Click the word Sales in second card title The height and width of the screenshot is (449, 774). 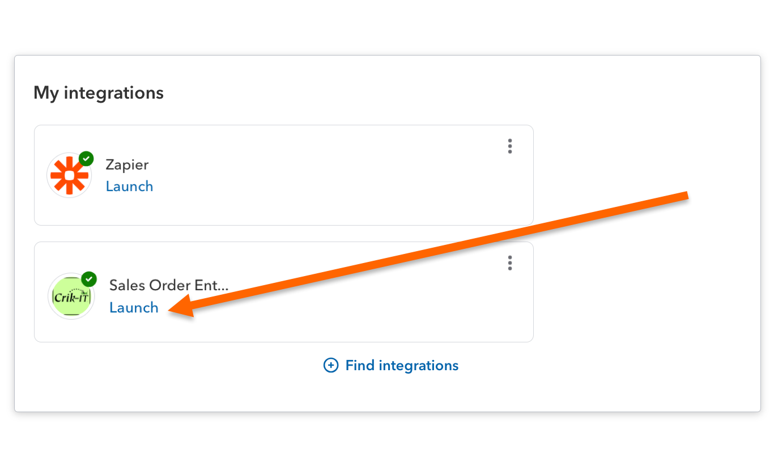(125, 285)
